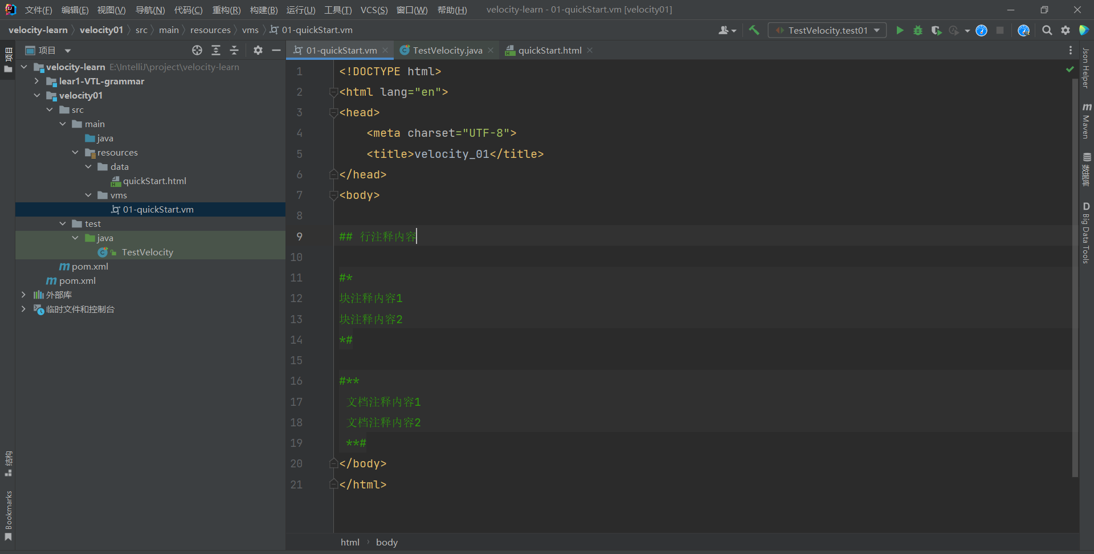Collapse the velocity-learn root node

24,67
